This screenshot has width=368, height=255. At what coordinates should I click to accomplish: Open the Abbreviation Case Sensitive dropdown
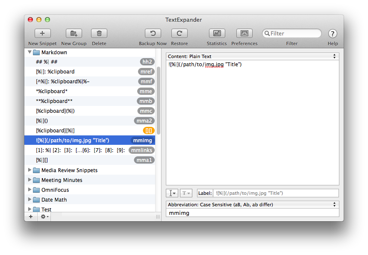(252, 205)
